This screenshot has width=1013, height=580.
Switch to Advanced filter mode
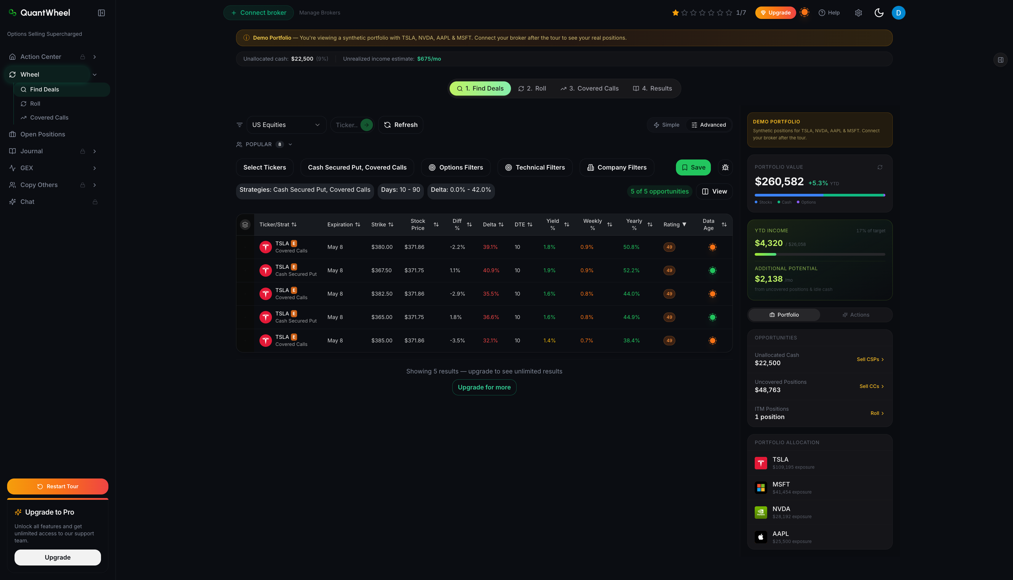click(x=709, y=125)
